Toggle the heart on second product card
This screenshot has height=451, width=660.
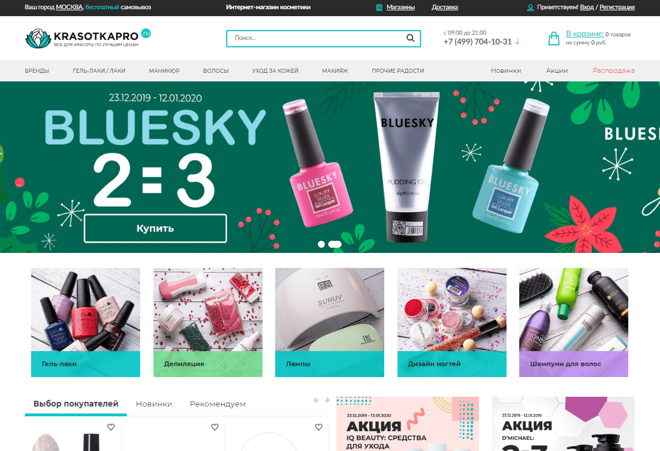tap(215, 427)
